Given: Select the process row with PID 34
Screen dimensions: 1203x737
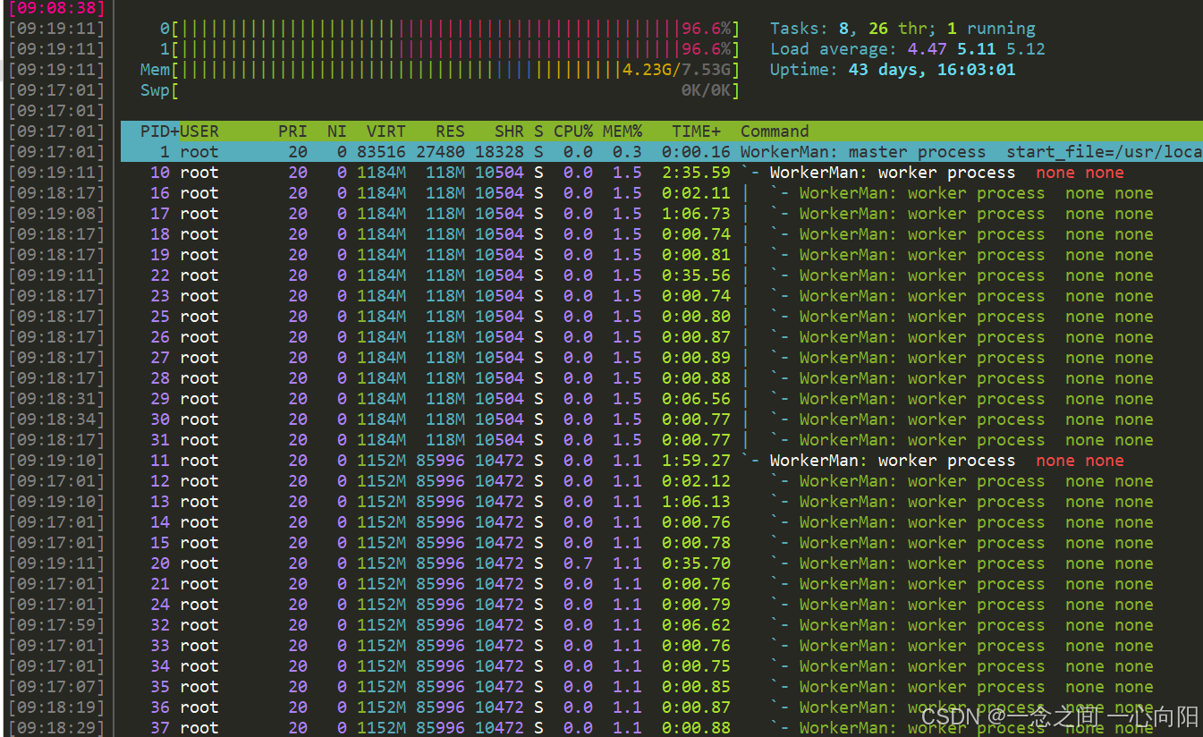Looking at the screenshot, I should click(x=662, y=666).
